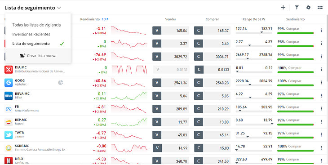This screenshot has width=328, height=165.
Task: Click the Meta Platforms FB logo
Action: tap(9, 109)
